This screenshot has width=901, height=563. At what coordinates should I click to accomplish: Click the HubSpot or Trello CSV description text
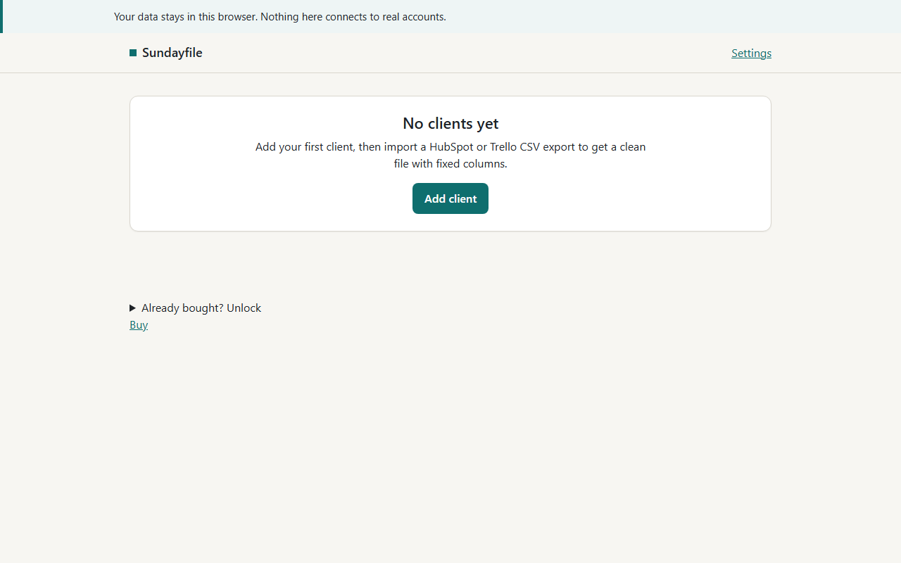click(450, 155)
